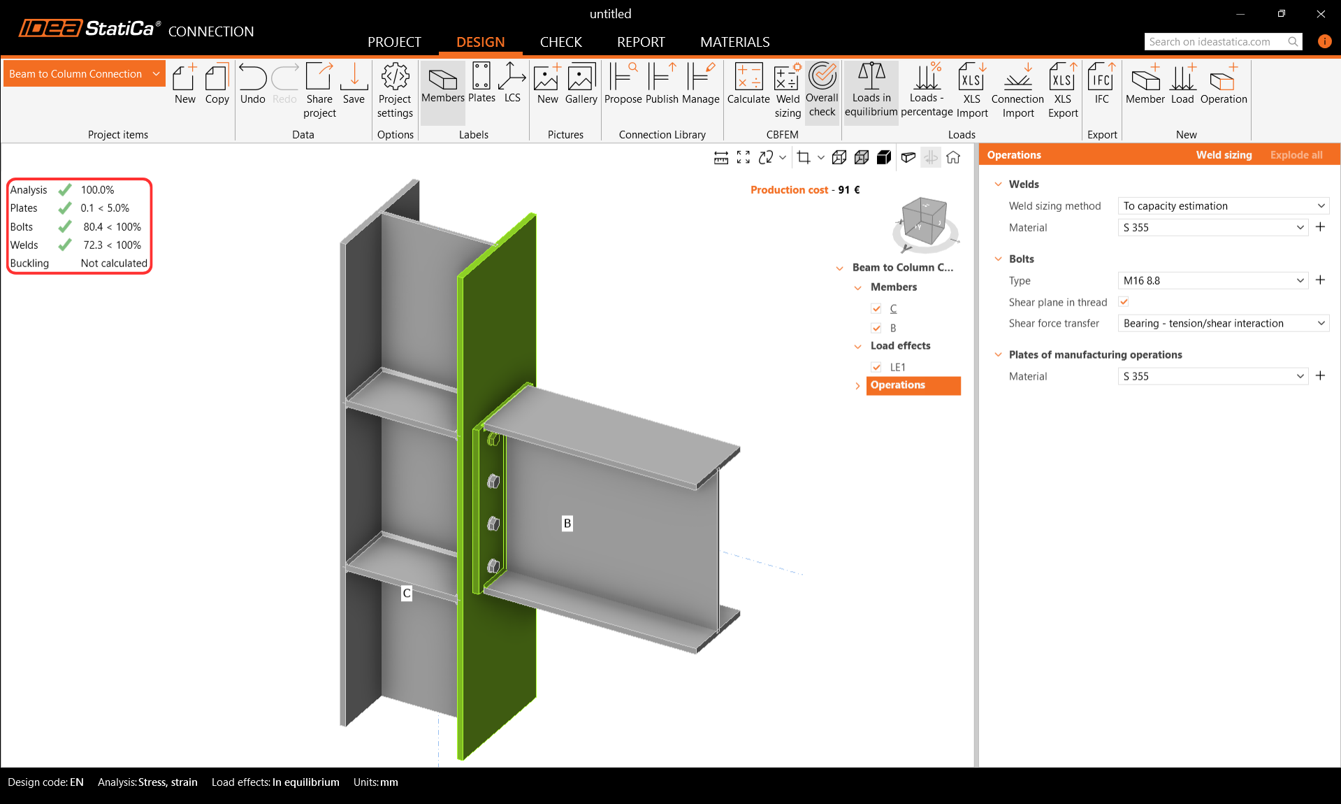Uncheck member C in the tree
Viewport: 1341px width, 804px height.
click(876, 308)
